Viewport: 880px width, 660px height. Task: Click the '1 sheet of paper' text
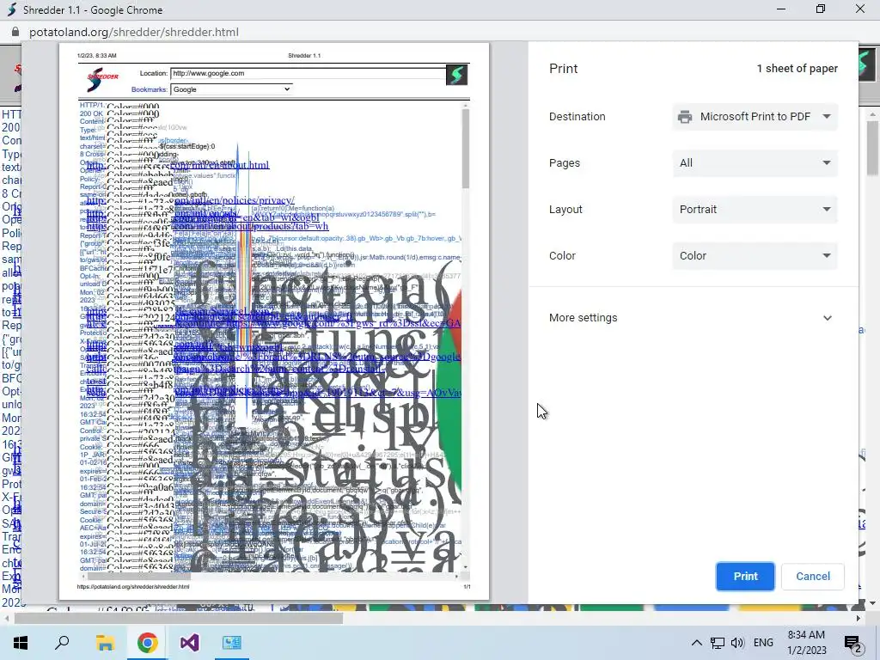point(797,69)
